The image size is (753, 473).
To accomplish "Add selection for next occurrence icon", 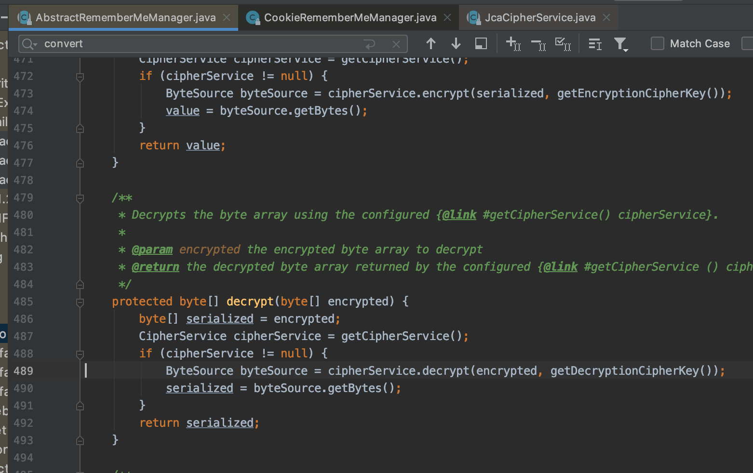I will [x=513, y=44].
